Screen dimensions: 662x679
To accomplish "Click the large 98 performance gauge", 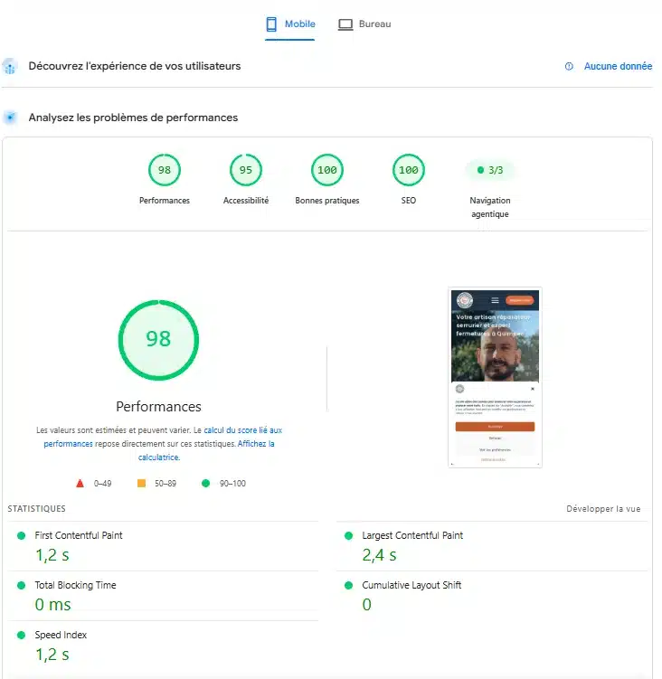I will (158, 340).
